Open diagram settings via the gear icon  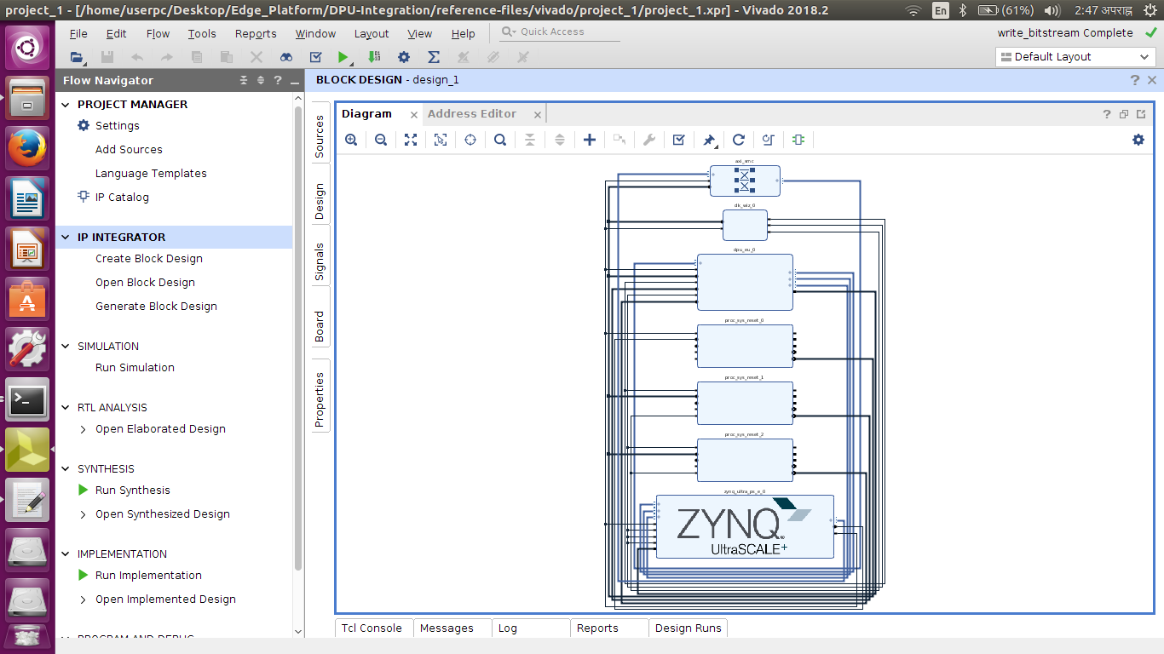point(1138,140)
